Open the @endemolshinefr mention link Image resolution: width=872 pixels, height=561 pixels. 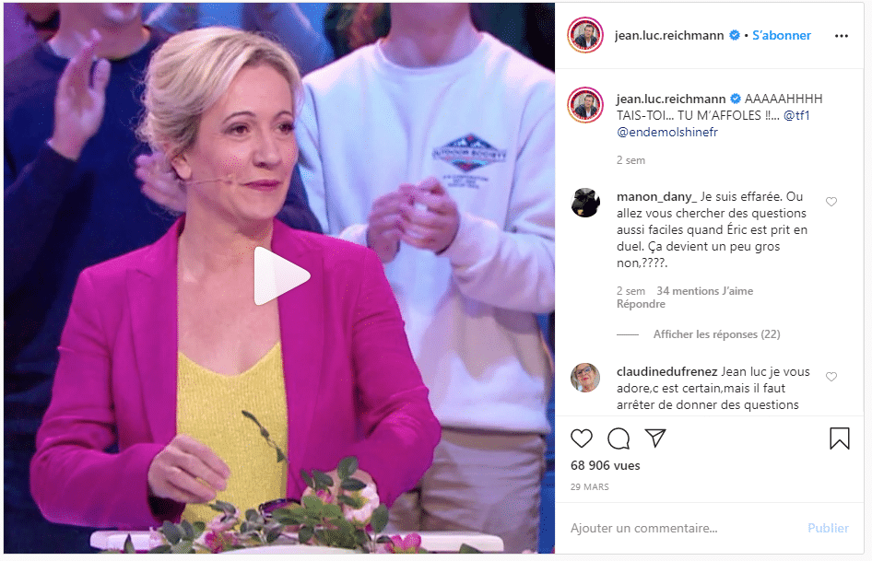[666, 133]
